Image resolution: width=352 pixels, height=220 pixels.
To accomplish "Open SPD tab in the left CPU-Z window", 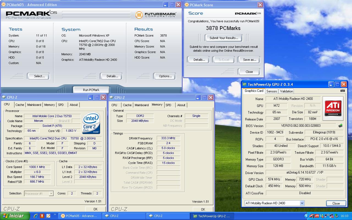I will coord(61,105).
